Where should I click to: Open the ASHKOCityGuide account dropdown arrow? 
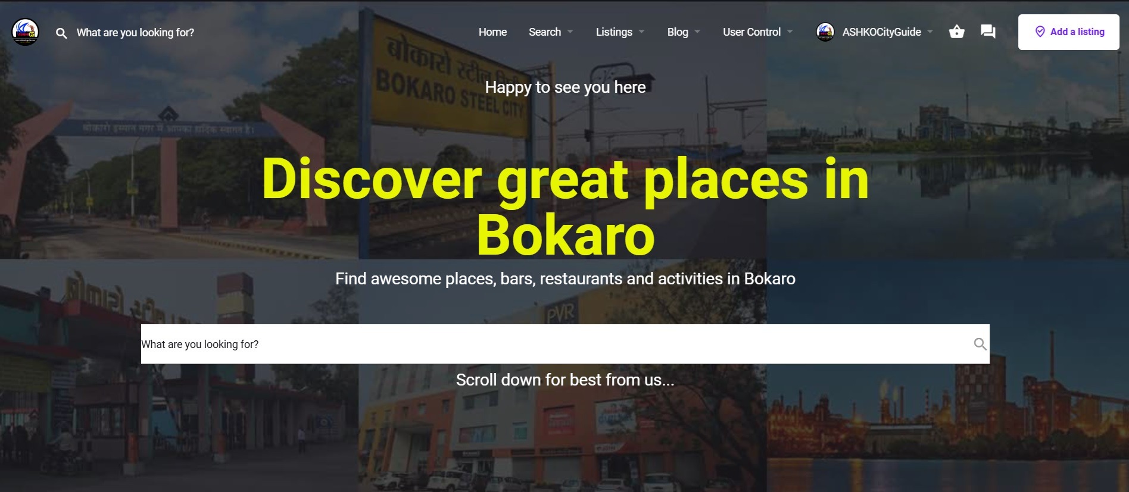pyautogui.click(x=930, y=32)
